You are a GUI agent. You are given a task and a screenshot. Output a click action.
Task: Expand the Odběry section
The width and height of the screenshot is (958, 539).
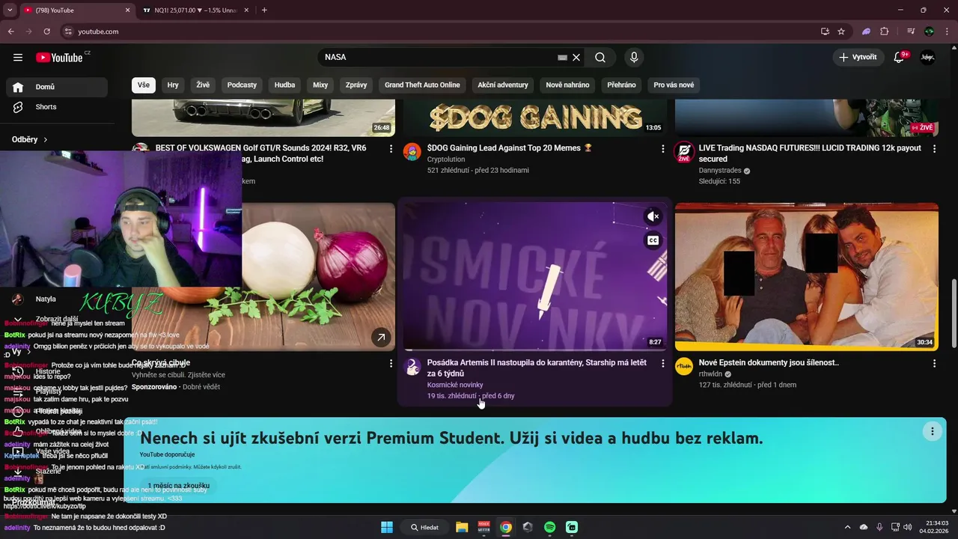(30, 139)
